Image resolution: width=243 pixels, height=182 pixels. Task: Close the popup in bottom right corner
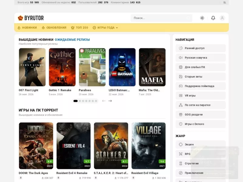235,149
